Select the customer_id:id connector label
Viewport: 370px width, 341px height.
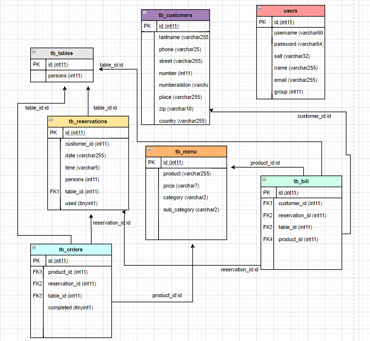pyautogui.click(x=314, y=116)
